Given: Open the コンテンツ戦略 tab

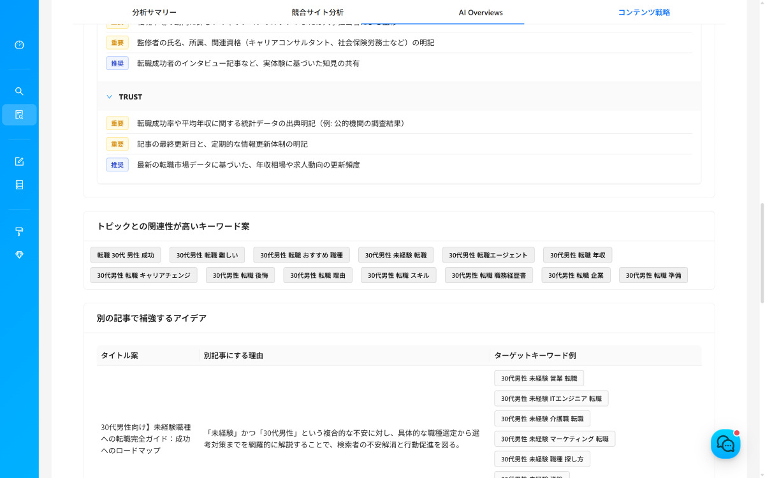Looking at the screenshot, I should click(643, 12).
